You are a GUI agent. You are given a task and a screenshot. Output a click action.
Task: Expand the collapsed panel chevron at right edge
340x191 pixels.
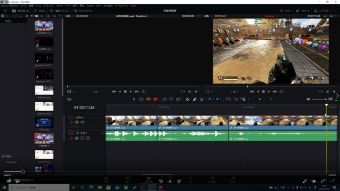pyautogui.click(x=337, y=95)
